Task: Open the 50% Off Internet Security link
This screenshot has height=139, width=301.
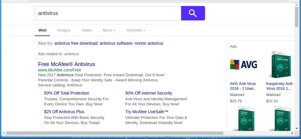Action: pyautogui.click(x=149, y=93)
